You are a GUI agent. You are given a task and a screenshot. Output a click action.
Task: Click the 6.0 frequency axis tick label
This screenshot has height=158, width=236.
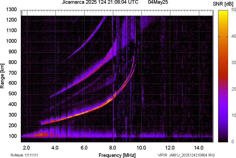pyautogui.click(x=84, y=148)
